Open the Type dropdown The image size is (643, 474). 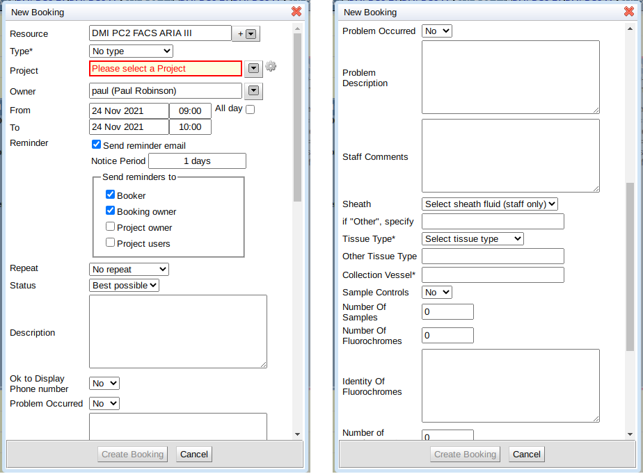pyautogui.click(x=131, y=51)
